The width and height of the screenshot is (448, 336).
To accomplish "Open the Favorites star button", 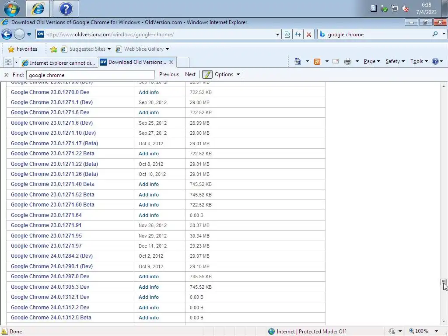I will pos(23,49).
